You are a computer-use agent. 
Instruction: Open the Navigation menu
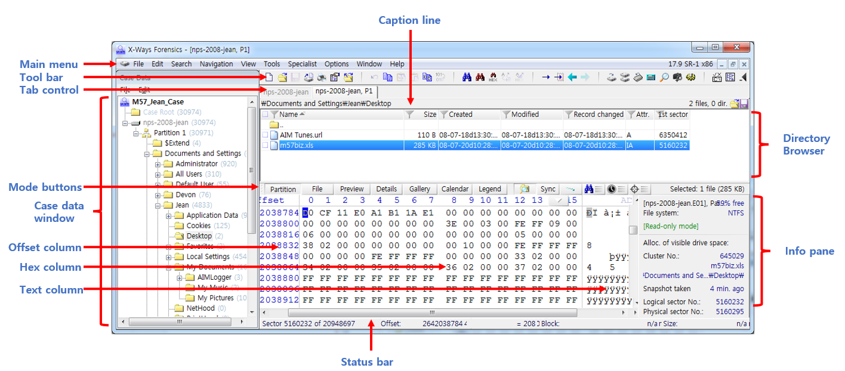[x=217, y=64]
